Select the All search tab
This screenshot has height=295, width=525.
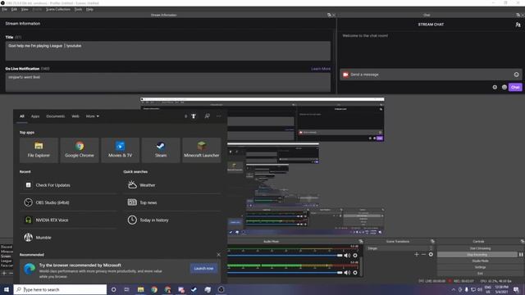tap(22, 116)
